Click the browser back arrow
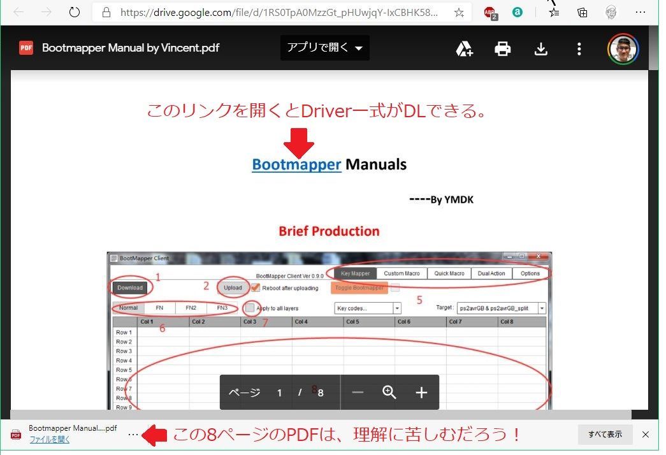The width and height of the screenshot is (666, 455). click(x=18, y=12)
